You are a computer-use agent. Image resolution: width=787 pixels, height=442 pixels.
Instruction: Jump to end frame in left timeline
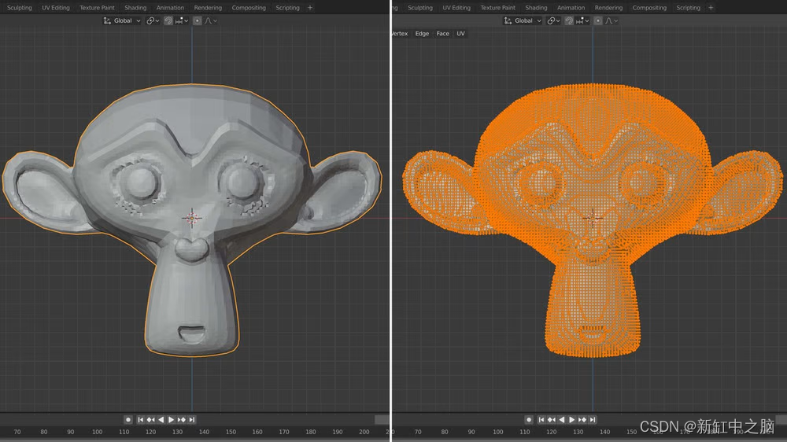192,419
